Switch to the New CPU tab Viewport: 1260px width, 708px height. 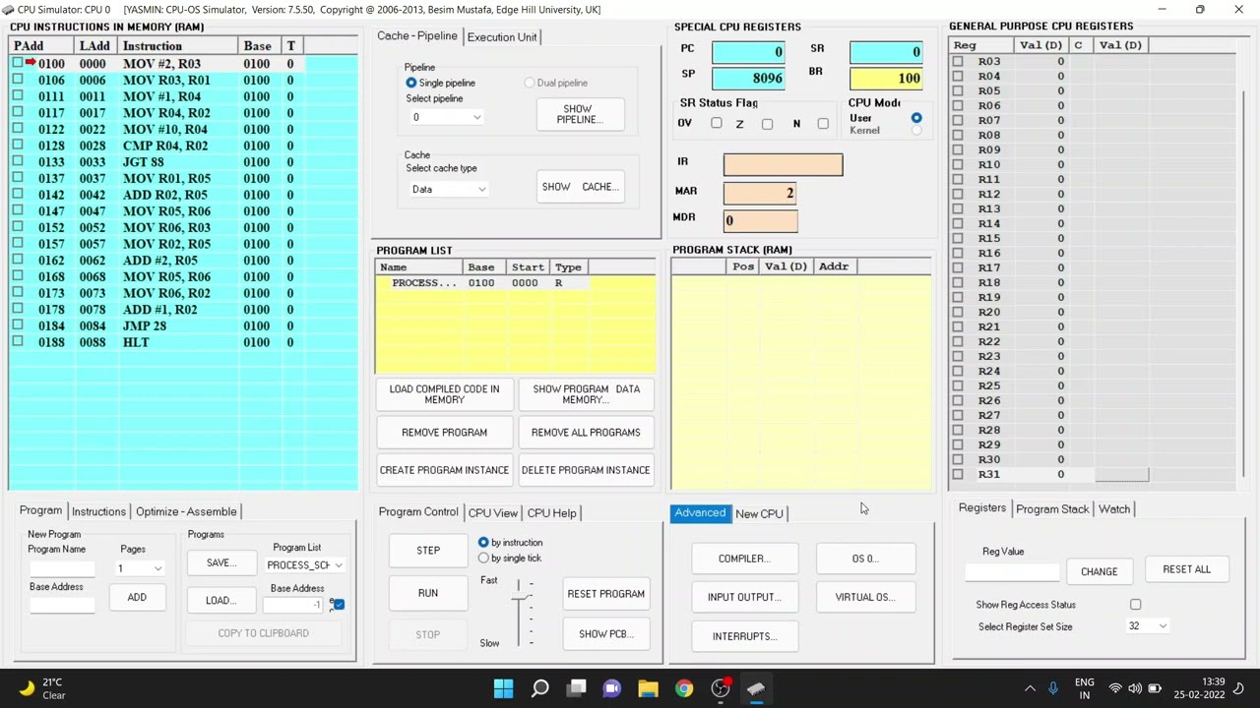tap(759, 513)
